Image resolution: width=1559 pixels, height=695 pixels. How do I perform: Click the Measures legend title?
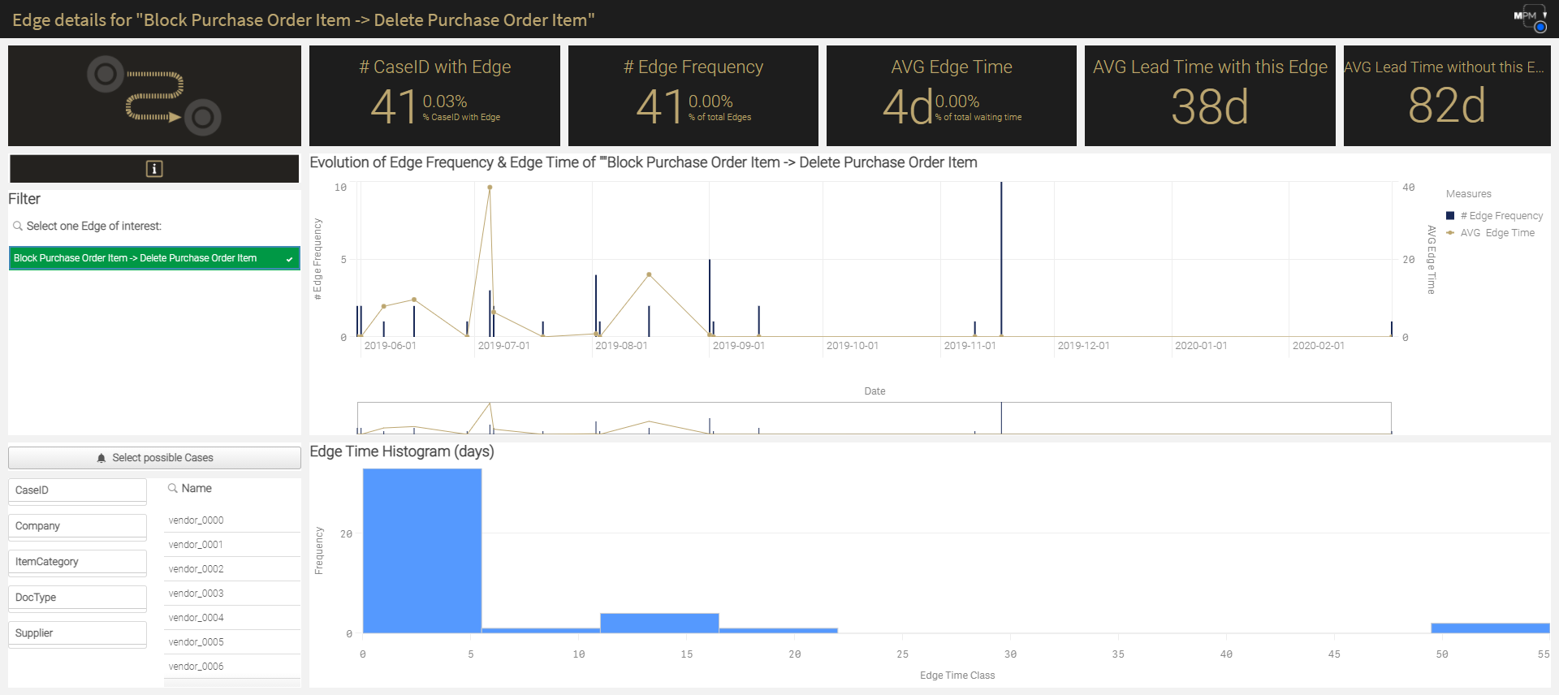click(1468, 194)
